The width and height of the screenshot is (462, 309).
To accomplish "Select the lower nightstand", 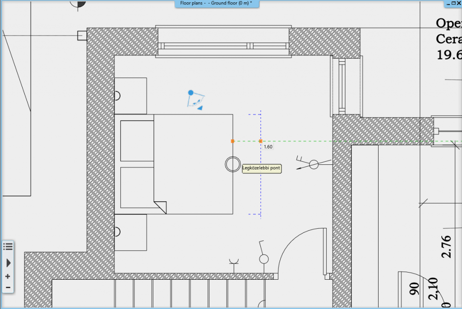I will pos(130,232).
